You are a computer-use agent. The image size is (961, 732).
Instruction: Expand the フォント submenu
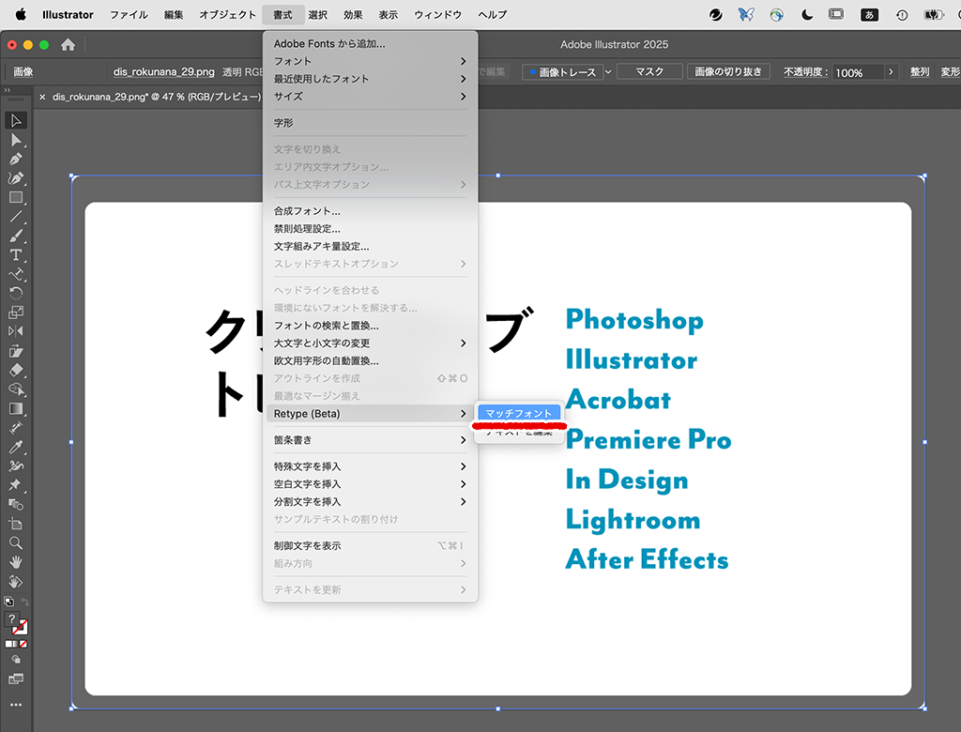[x=370, y=61]
